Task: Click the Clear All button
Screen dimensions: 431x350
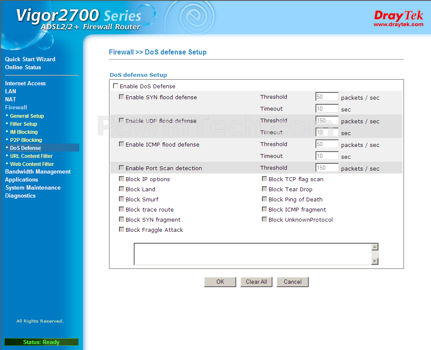Action: pyautogui.click(x=256, y=282)
